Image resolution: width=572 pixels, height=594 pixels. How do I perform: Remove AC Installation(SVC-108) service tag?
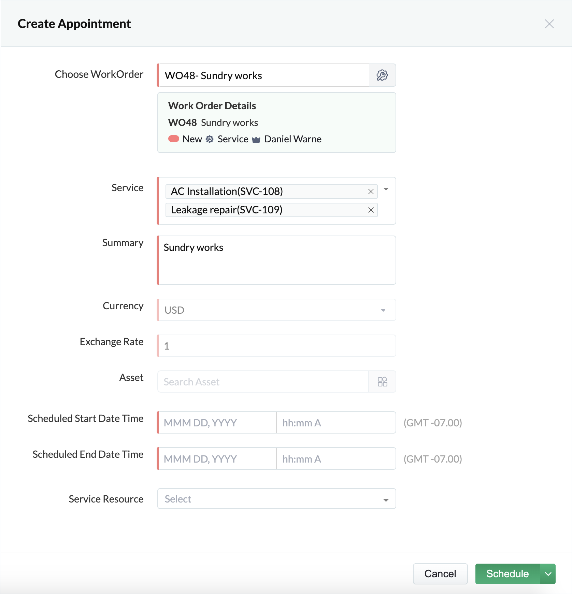tap(371, 192)
